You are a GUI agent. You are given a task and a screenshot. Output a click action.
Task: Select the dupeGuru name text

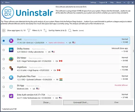22,67
